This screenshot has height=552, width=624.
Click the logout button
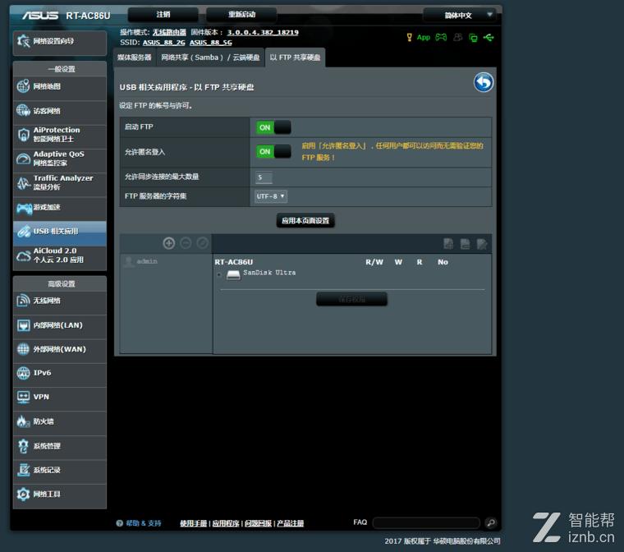tap(163, 15)
